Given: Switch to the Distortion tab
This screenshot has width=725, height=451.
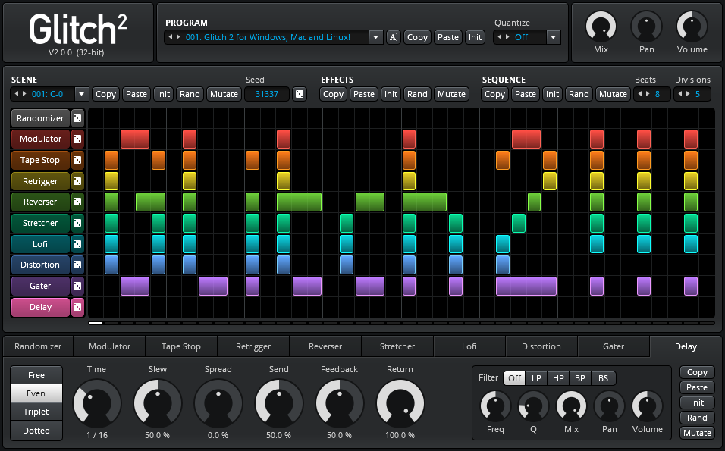Looking at the screenshot, I should tap(541, 346).
